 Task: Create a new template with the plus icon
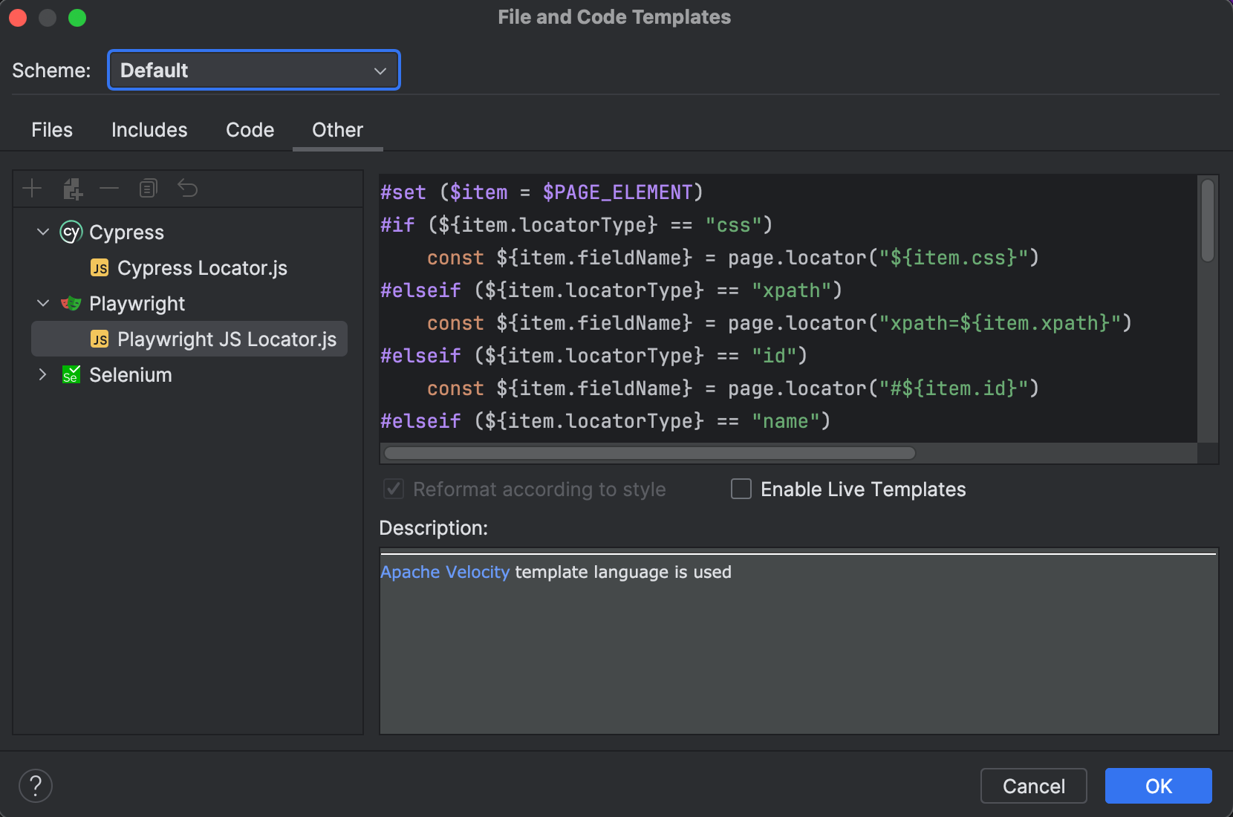(x=32, y=188)
